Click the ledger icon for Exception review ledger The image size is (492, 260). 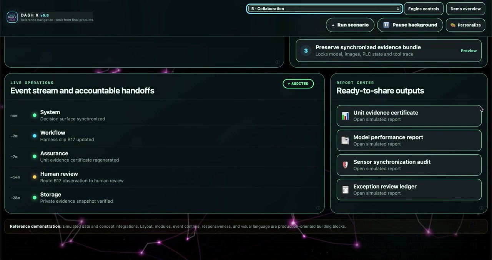point(345,190)
